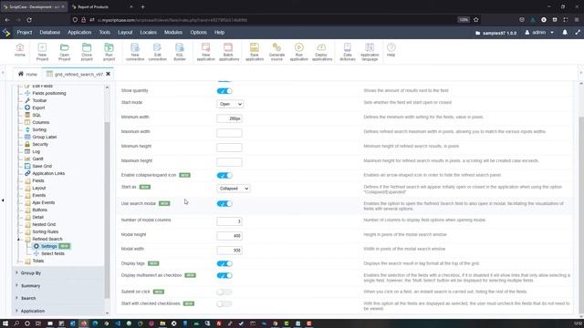Screen dimensions: 584x328
Task: Click the taskbar search icon
Action: click(16, 323)
